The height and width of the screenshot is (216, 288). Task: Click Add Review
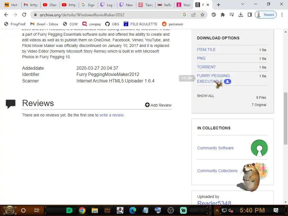(x=158, y=105)
